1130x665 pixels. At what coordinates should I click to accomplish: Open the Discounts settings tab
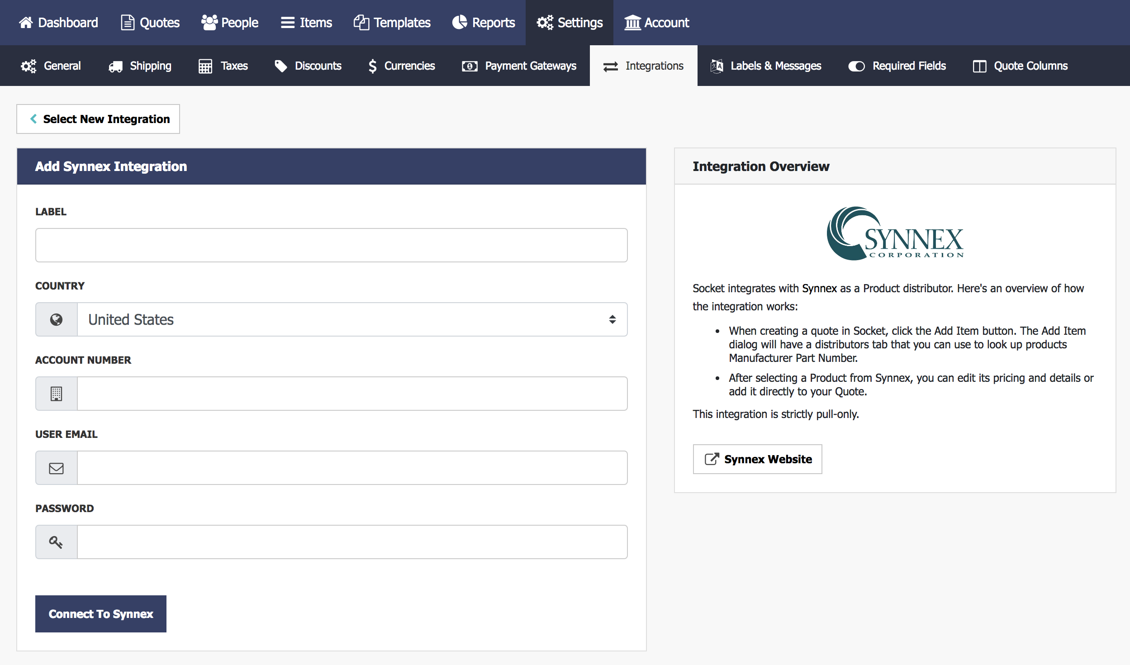click(x=308, y=66)
